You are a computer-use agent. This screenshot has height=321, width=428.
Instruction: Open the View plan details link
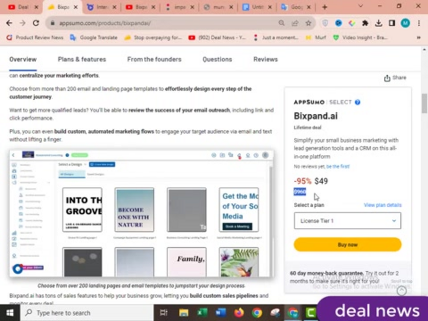click(x=383, y=205)
